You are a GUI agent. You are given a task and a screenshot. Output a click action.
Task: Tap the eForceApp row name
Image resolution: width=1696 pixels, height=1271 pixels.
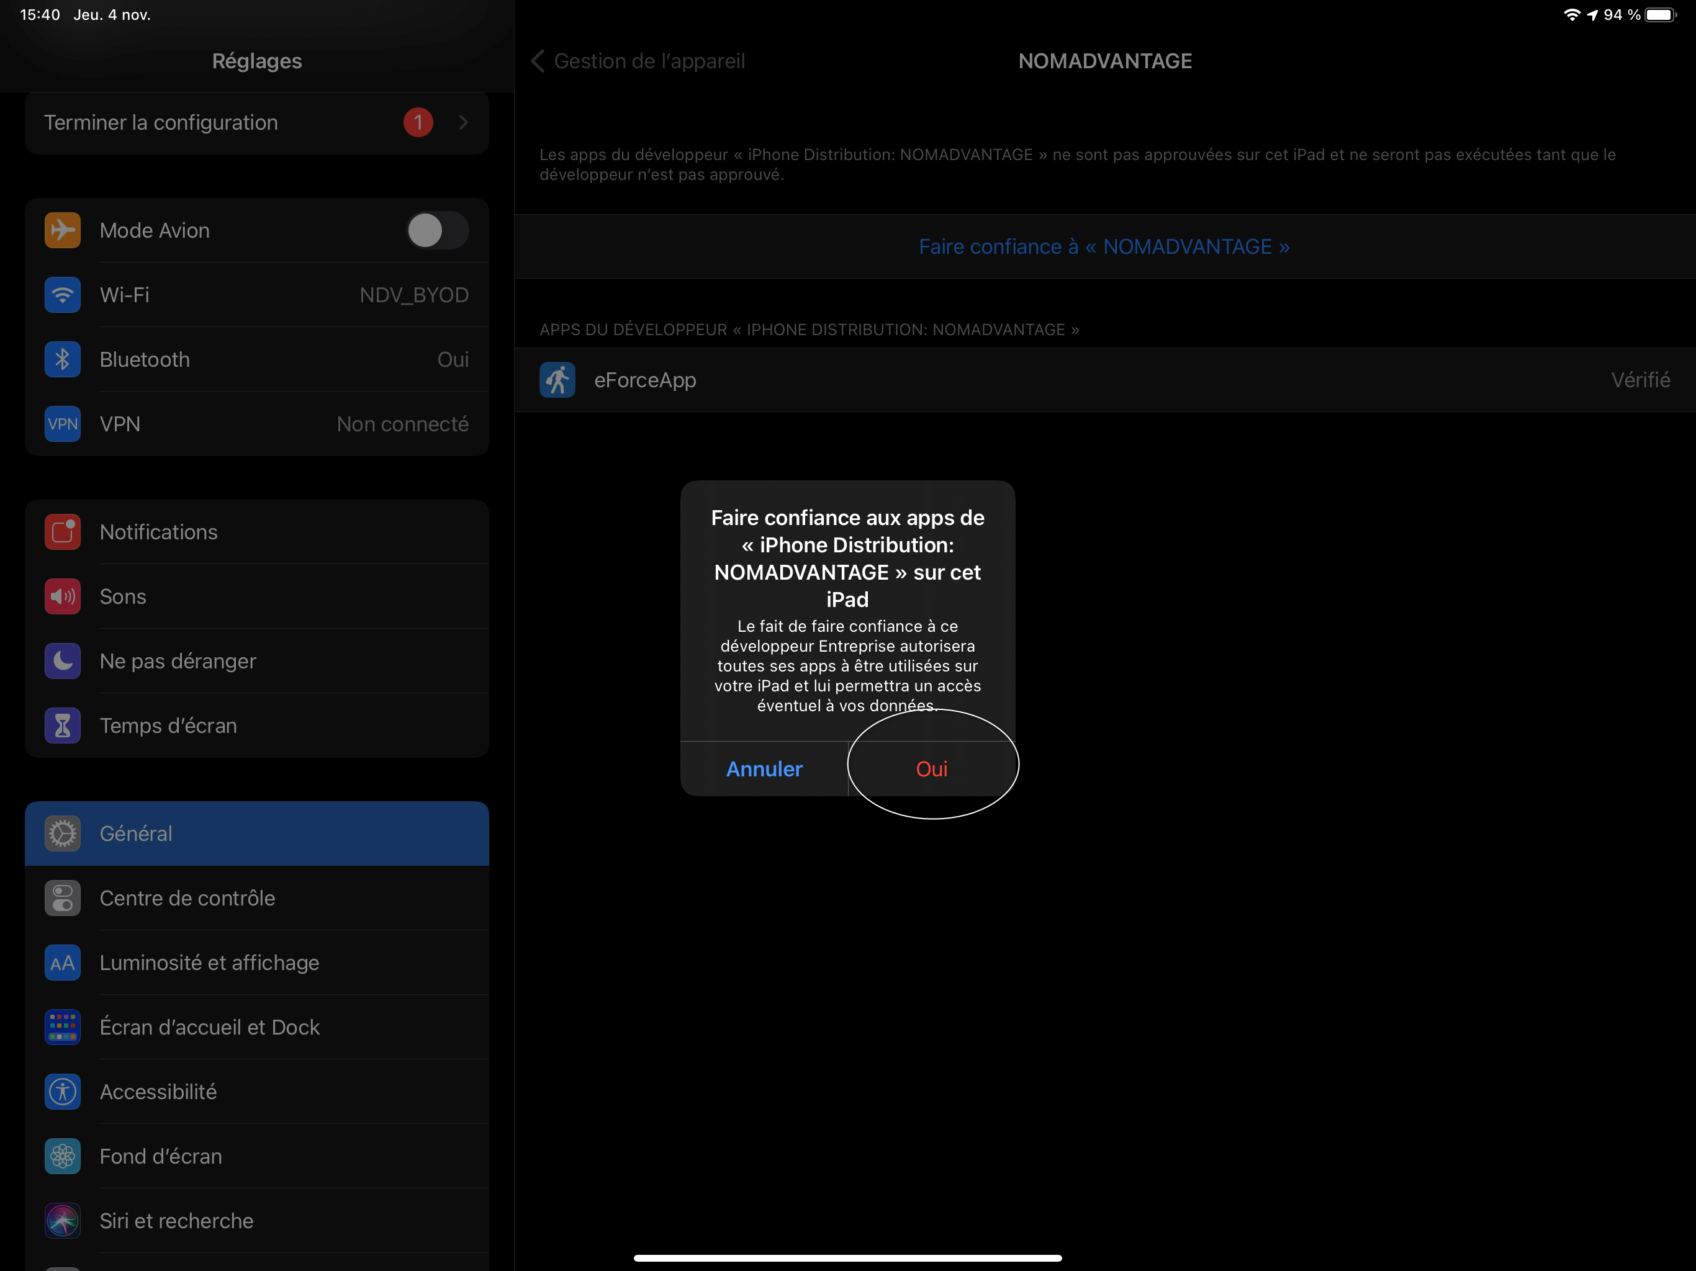(645, 380)
